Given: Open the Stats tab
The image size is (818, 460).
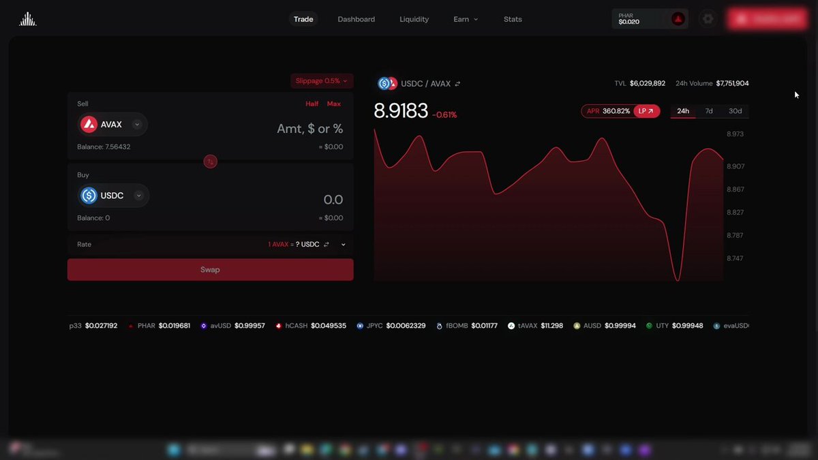Looking at the screenshot, I should [x=513, y=19].
